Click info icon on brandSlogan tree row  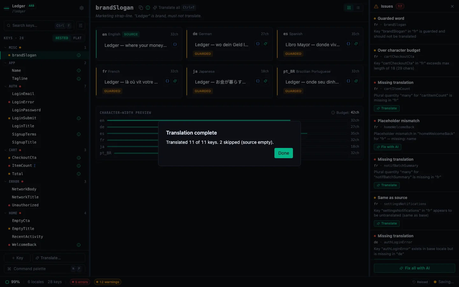pyautogui.click(x=79, y=55)
